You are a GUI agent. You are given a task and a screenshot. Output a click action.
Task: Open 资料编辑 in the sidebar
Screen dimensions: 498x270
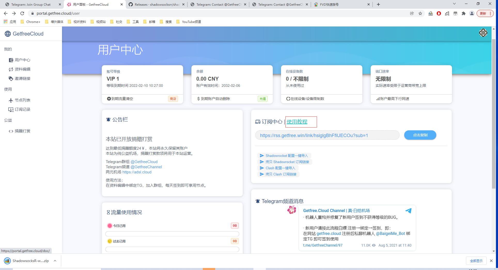tap(20, 69)
